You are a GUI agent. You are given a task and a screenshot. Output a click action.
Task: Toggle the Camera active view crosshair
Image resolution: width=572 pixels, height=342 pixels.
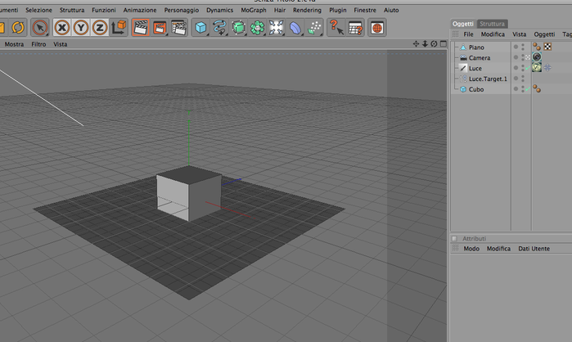(528, 57)
